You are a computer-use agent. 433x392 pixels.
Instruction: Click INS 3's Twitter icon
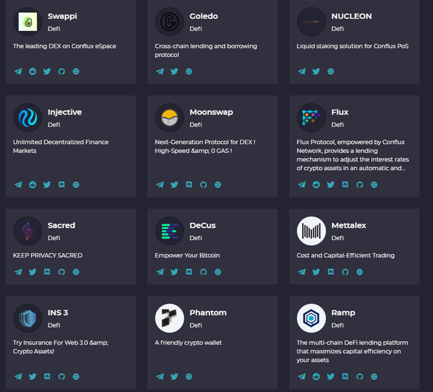(x=33, y=376)
